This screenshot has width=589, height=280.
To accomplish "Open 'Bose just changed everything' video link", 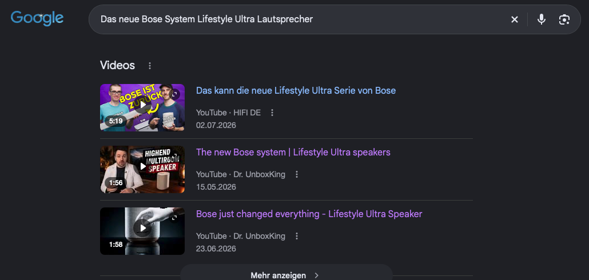I will pyautogui.click(x=309, y=214).
